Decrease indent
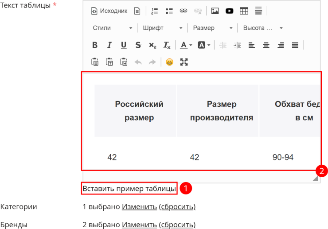328x229 pixels. click(223, 45)
